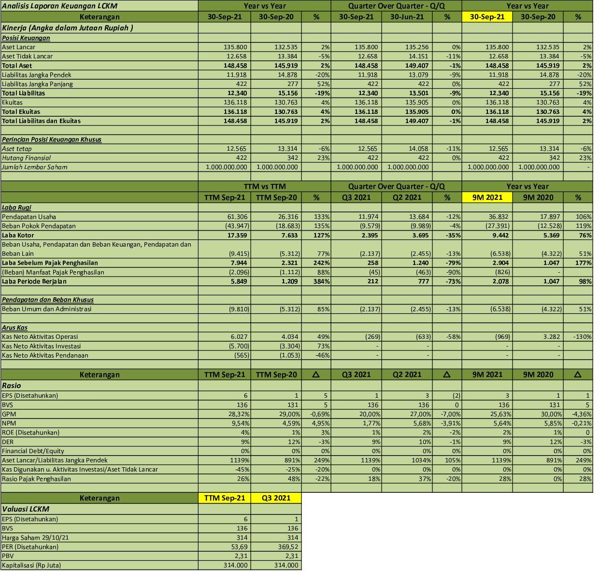The image size is (599, 584).
Task: Select the 2.078 net profit for 9M 2021
Action: 500,281
